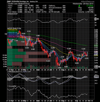Click the green Volume legend entry
100x102 pixels.
click(x=14, y=39)
